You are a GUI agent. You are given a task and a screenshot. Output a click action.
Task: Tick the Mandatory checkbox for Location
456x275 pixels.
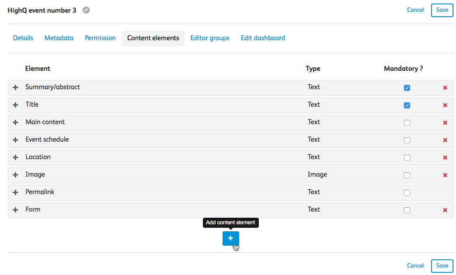407,158
